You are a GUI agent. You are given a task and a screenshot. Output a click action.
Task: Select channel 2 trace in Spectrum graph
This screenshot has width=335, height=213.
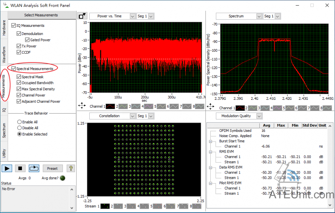tap(252, 108)
